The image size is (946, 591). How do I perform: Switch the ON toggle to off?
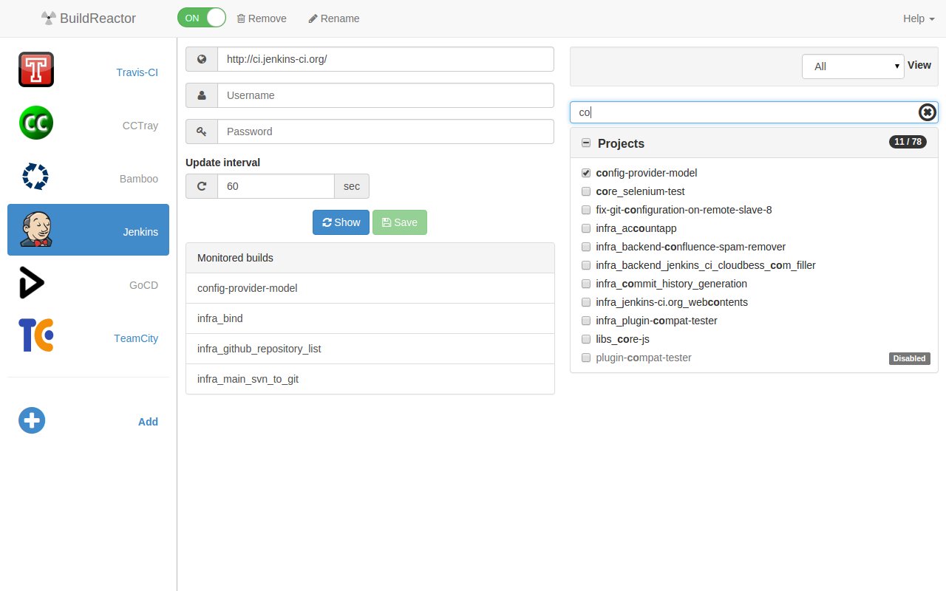pyautogui.click(x=201, y=17)
